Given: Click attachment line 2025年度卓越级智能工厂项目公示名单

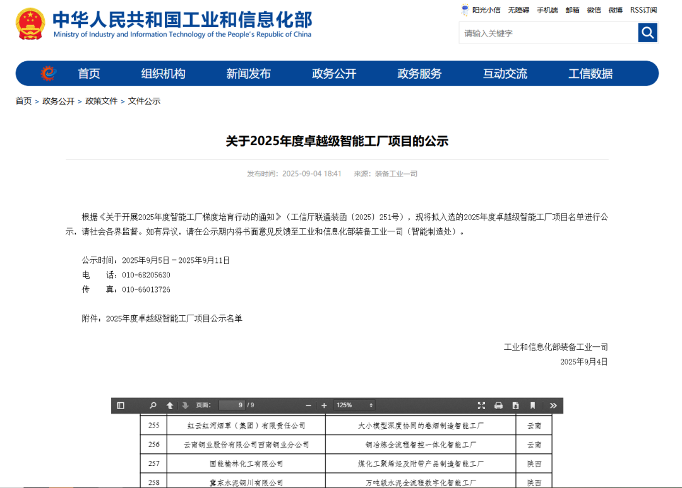Looking at the screenshot, I should coord(174,318).
